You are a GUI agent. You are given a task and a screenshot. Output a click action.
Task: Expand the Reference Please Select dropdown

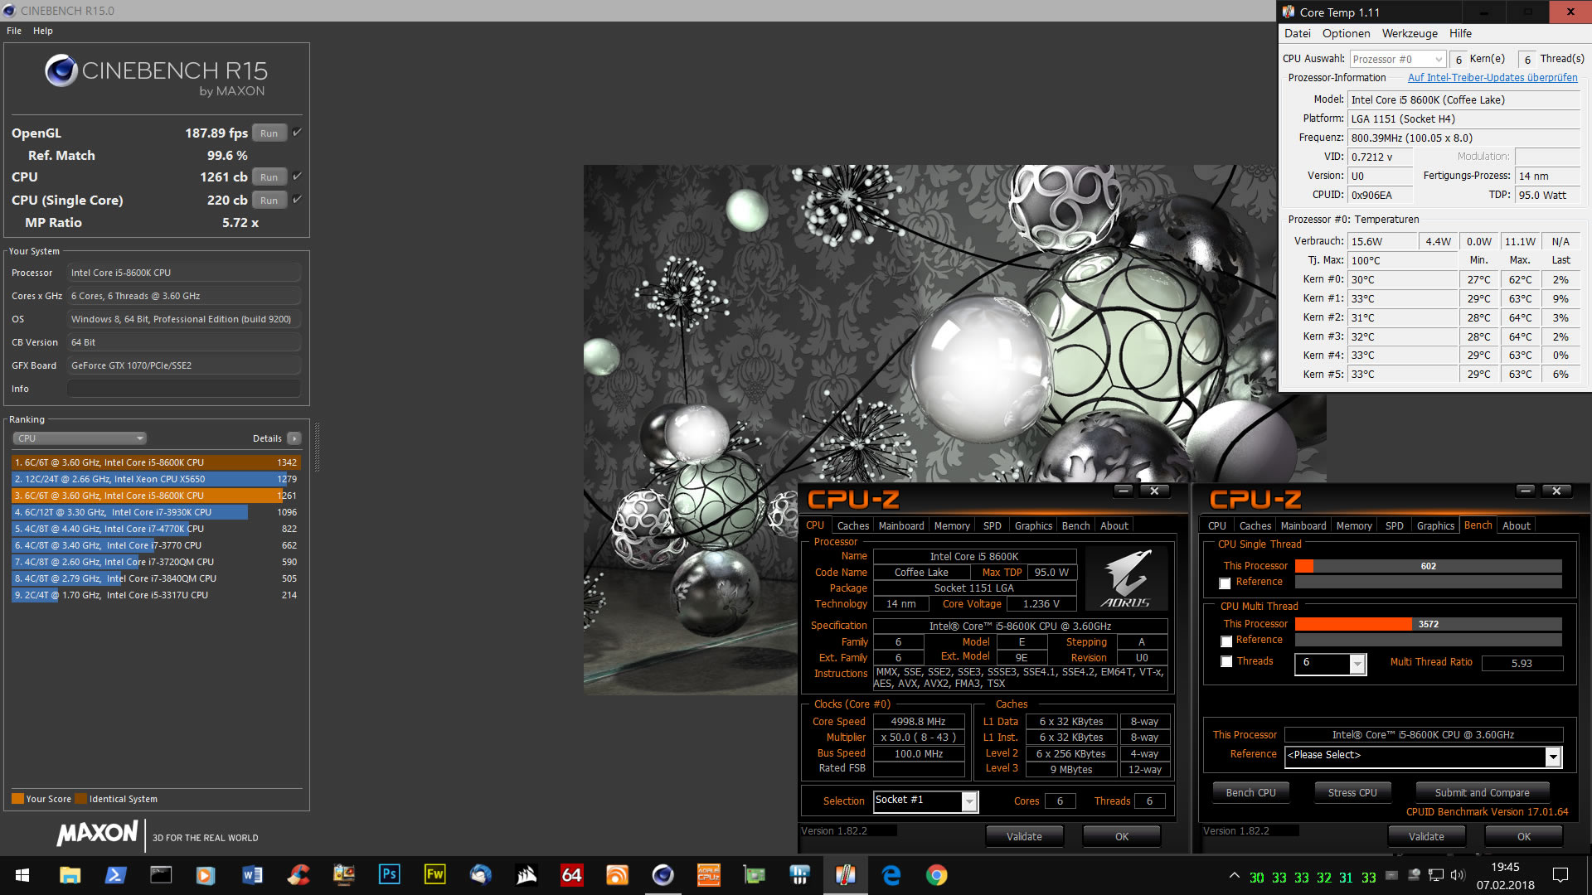tap(1552, 756)
